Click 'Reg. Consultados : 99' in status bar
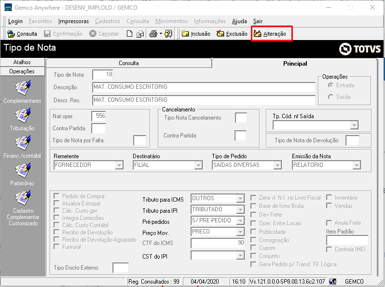This screenshot has height=287, width=385. tap(154, 282)
